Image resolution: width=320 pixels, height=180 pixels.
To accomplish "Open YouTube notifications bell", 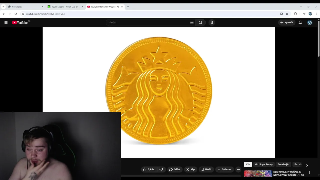I will (300, 22).
